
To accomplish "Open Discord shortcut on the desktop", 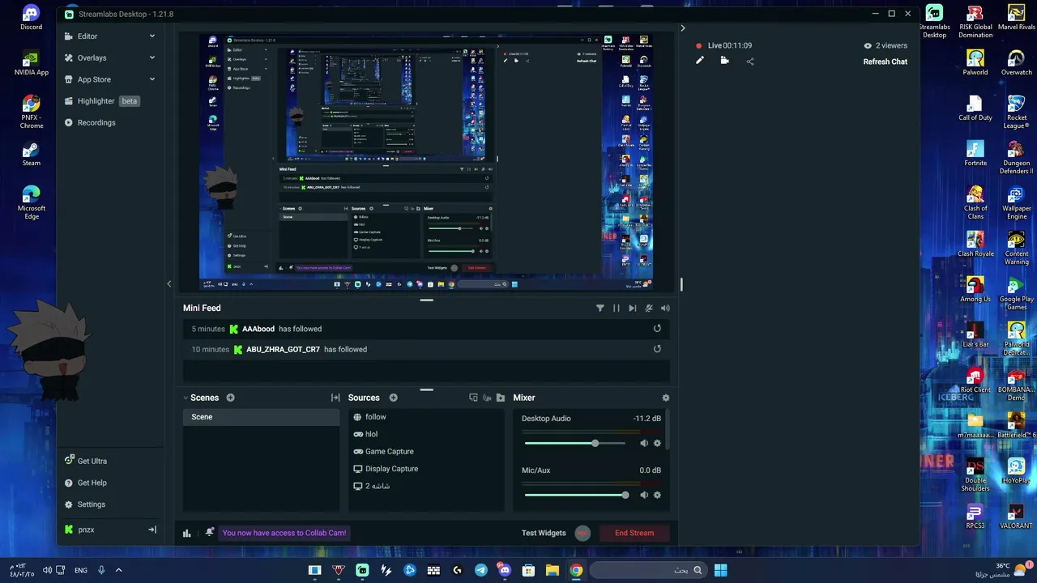I will click(31, 17).
